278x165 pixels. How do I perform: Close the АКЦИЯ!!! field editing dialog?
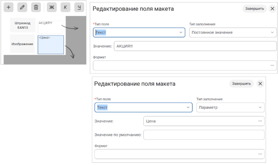tap(273, 9)
